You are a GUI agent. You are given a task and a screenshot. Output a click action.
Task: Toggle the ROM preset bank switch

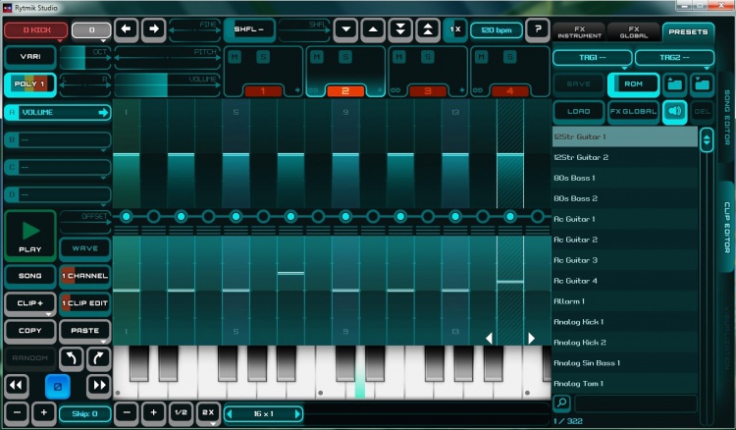(633, 84)
